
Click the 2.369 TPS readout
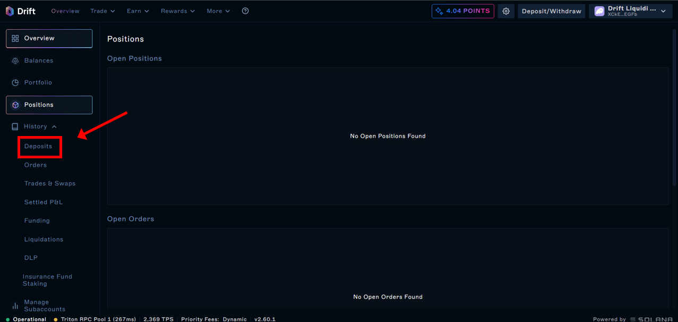(x=158, y=319)
